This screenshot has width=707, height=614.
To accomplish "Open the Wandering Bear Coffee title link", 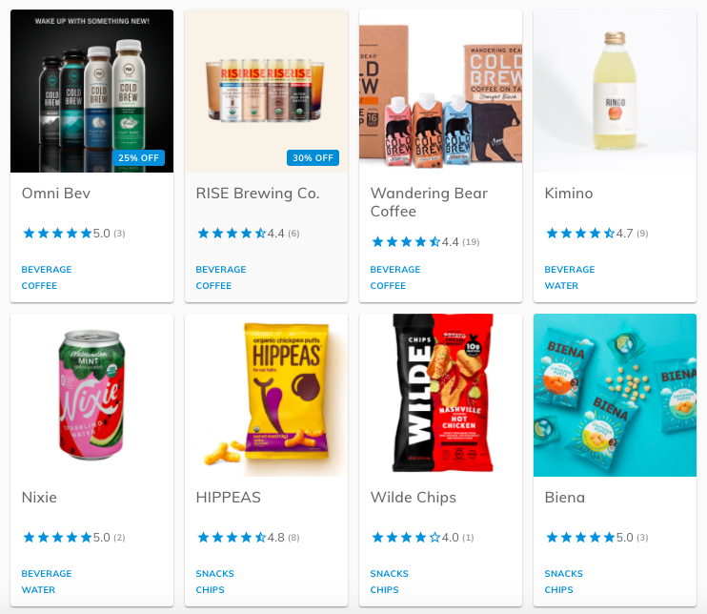I will click(429, 202).
